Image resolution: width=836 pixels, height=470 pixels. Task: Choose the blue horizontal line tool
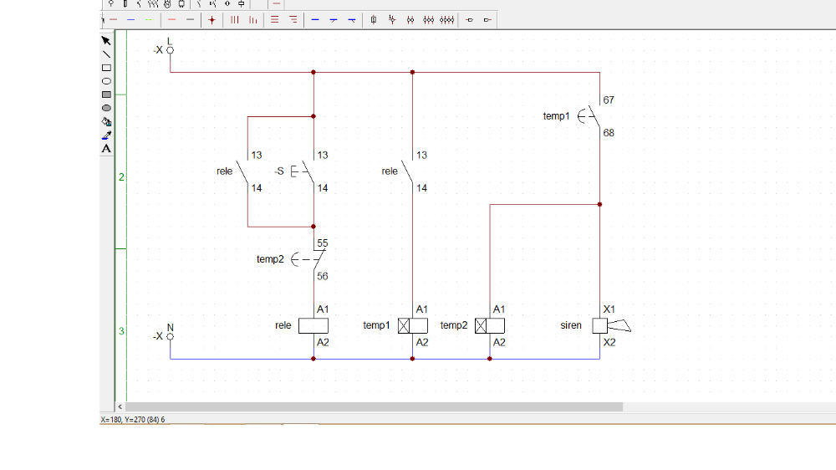pyautogui.click(x=315, y=19)
